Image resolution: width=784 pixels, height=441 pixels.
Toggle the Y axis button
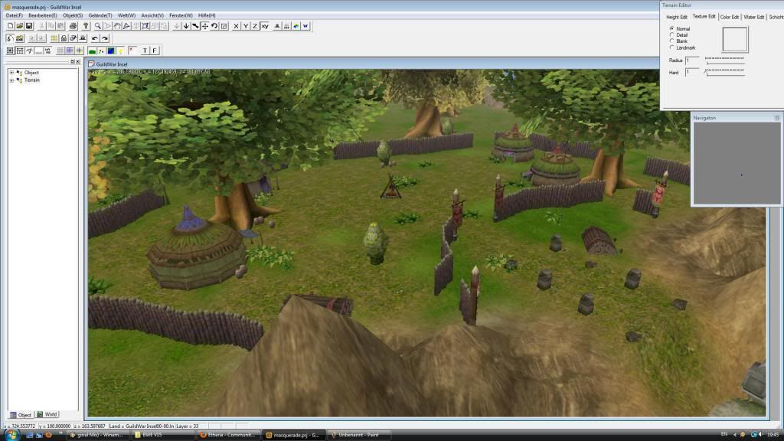click(x=246, y=26)
